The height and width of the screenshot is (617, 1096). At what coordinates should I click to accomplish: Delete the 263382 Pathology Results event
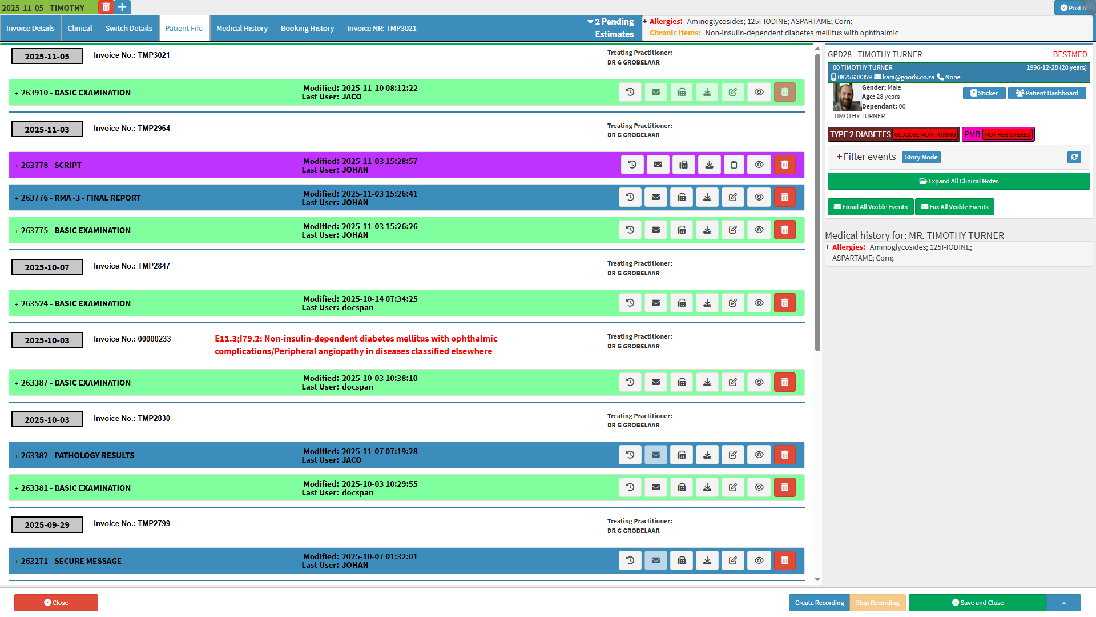[784, 455]
